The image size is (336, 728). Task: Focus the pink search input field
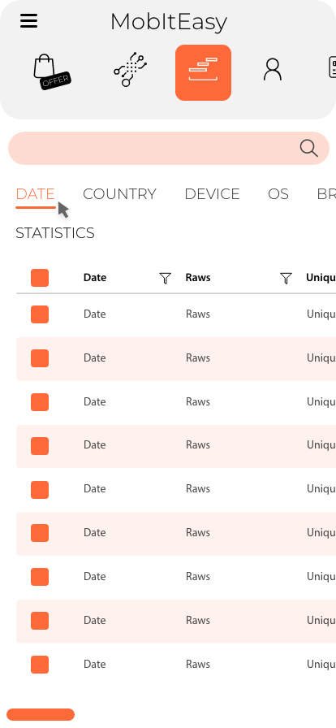coord(169,148)
